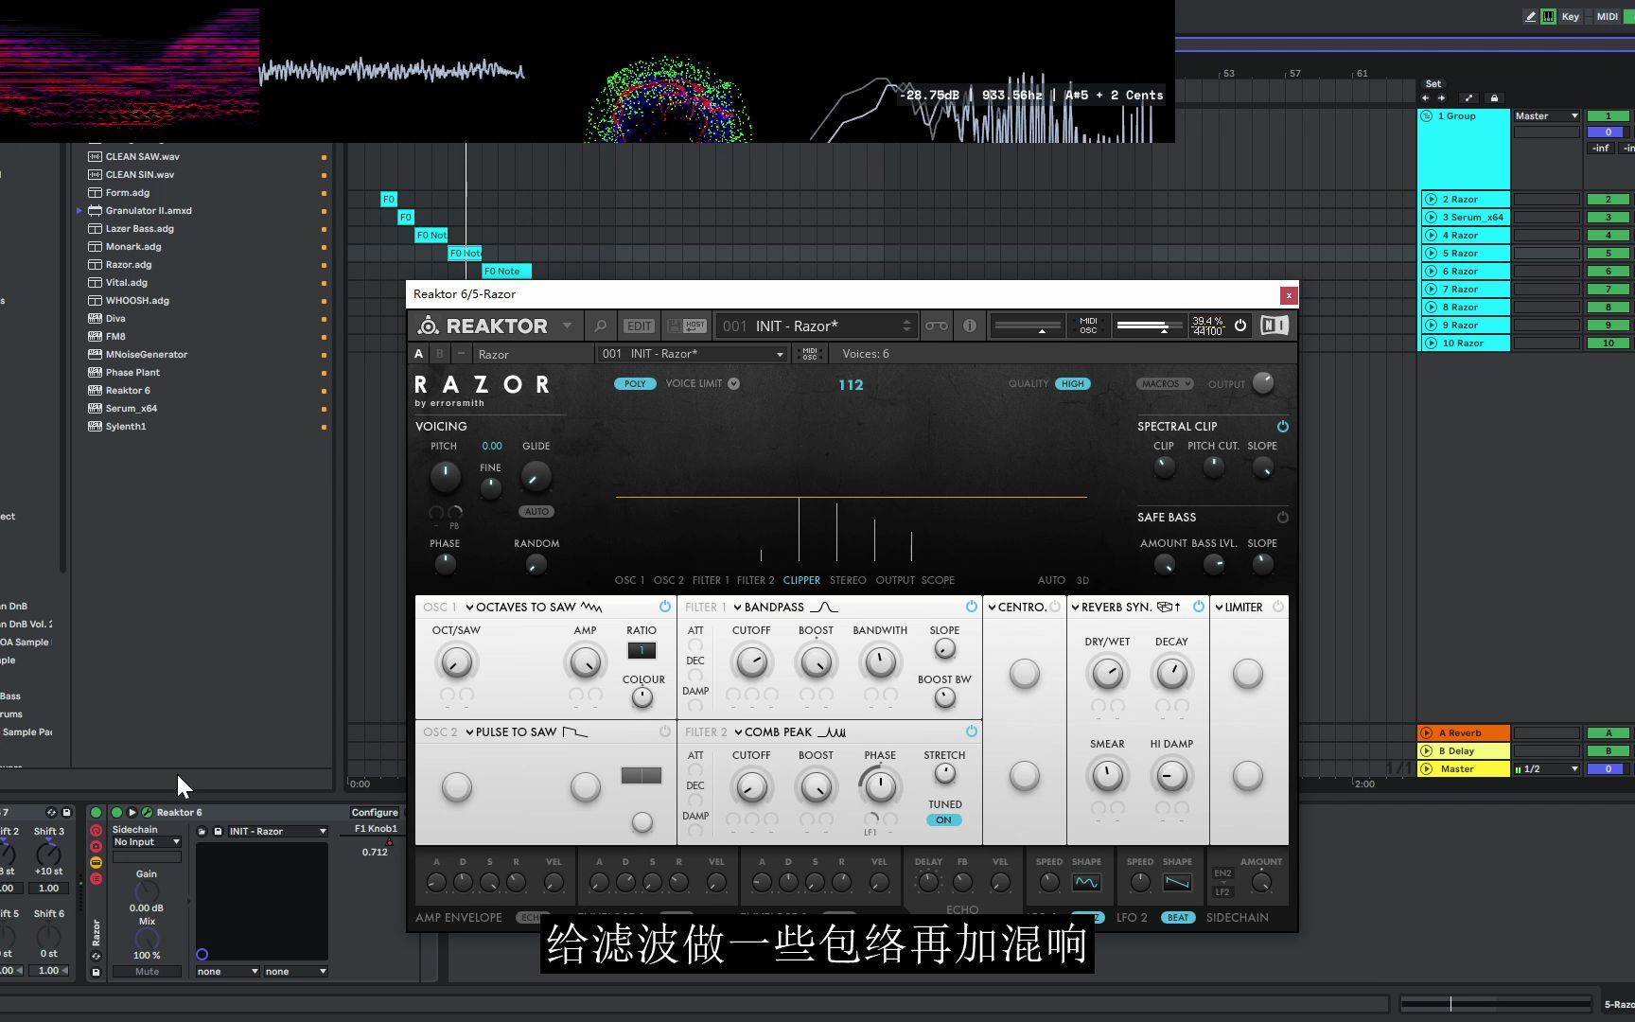Screen dimensions: 1635x1022
Task: Open Key map mode
Action: (1571, 16)
